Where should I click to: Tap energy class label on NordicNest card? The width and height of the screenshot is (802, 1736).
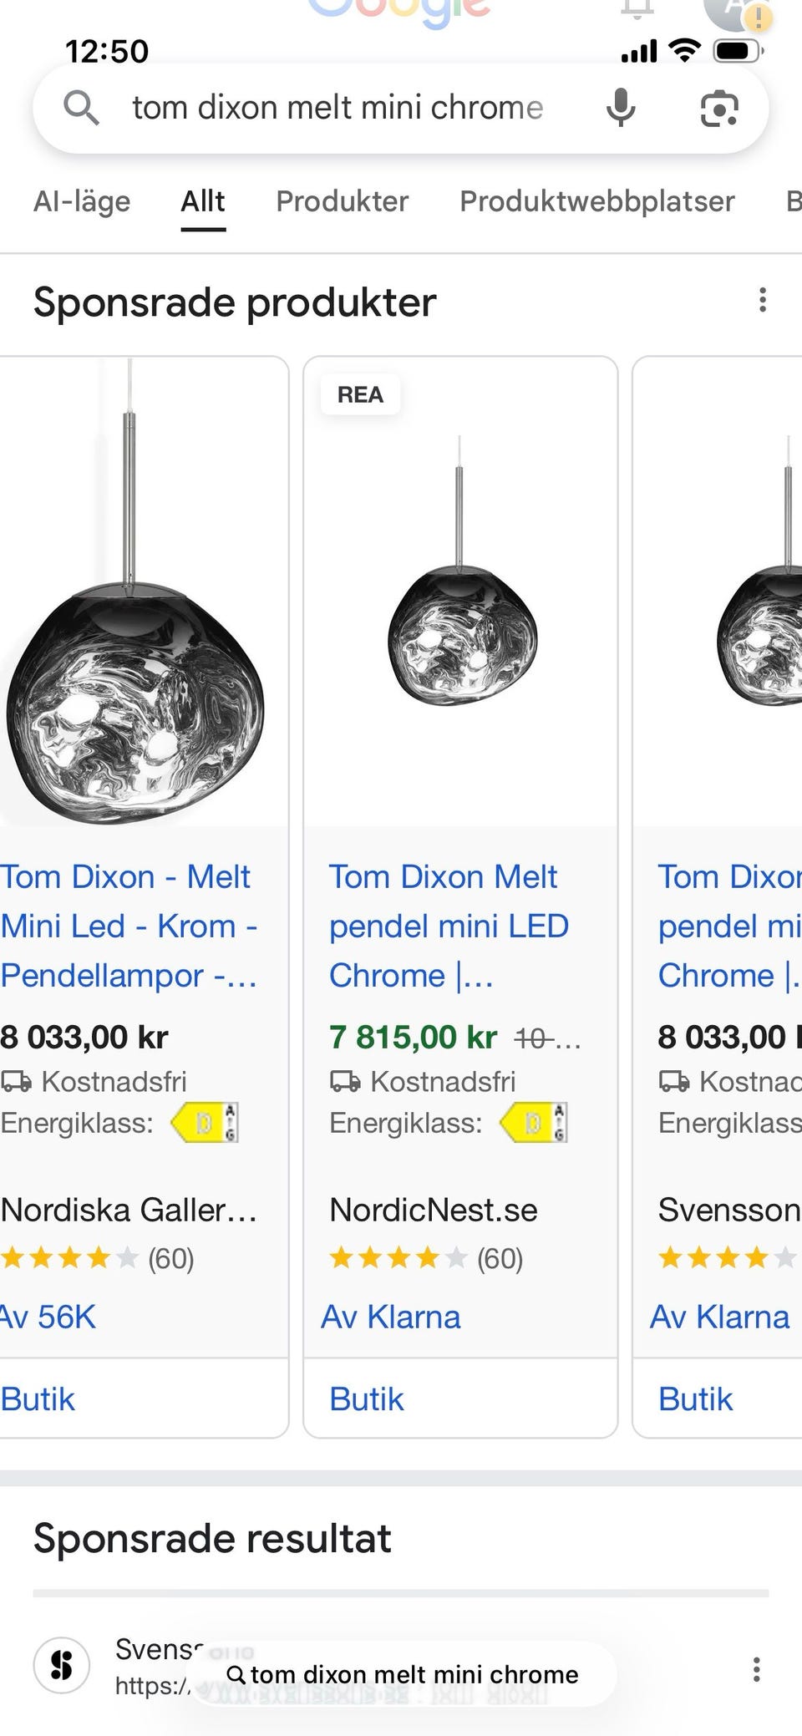coord(534,1123)
